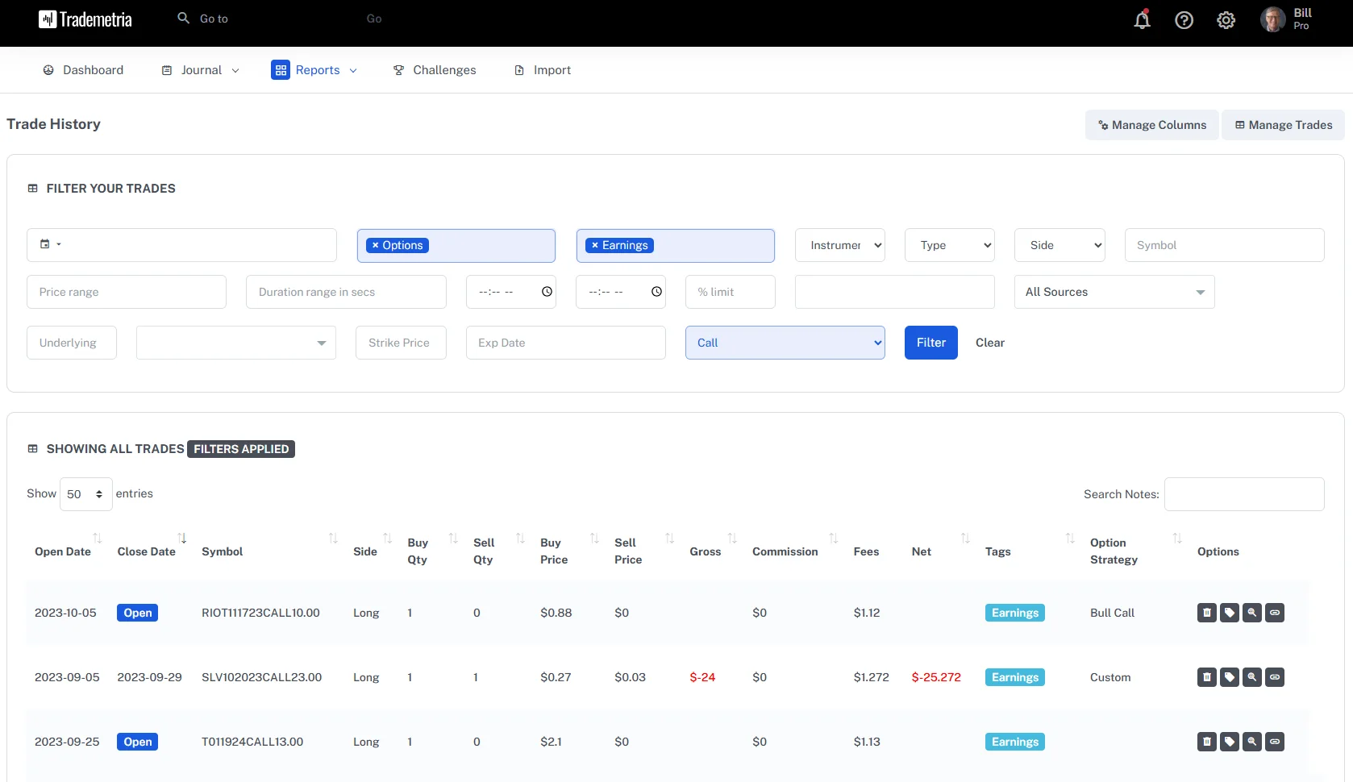1353x782 pixels.
Task: Click link icon on the RIOT111723CALL10.00 row
Action: (1274, 613)
